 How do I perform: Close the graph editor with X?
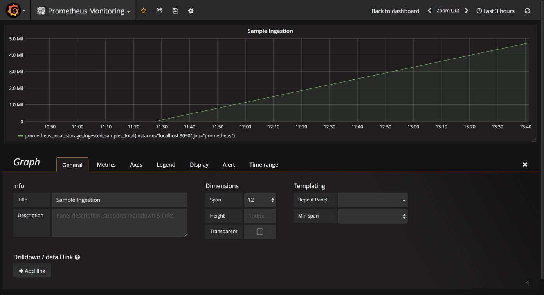(525, 165)
